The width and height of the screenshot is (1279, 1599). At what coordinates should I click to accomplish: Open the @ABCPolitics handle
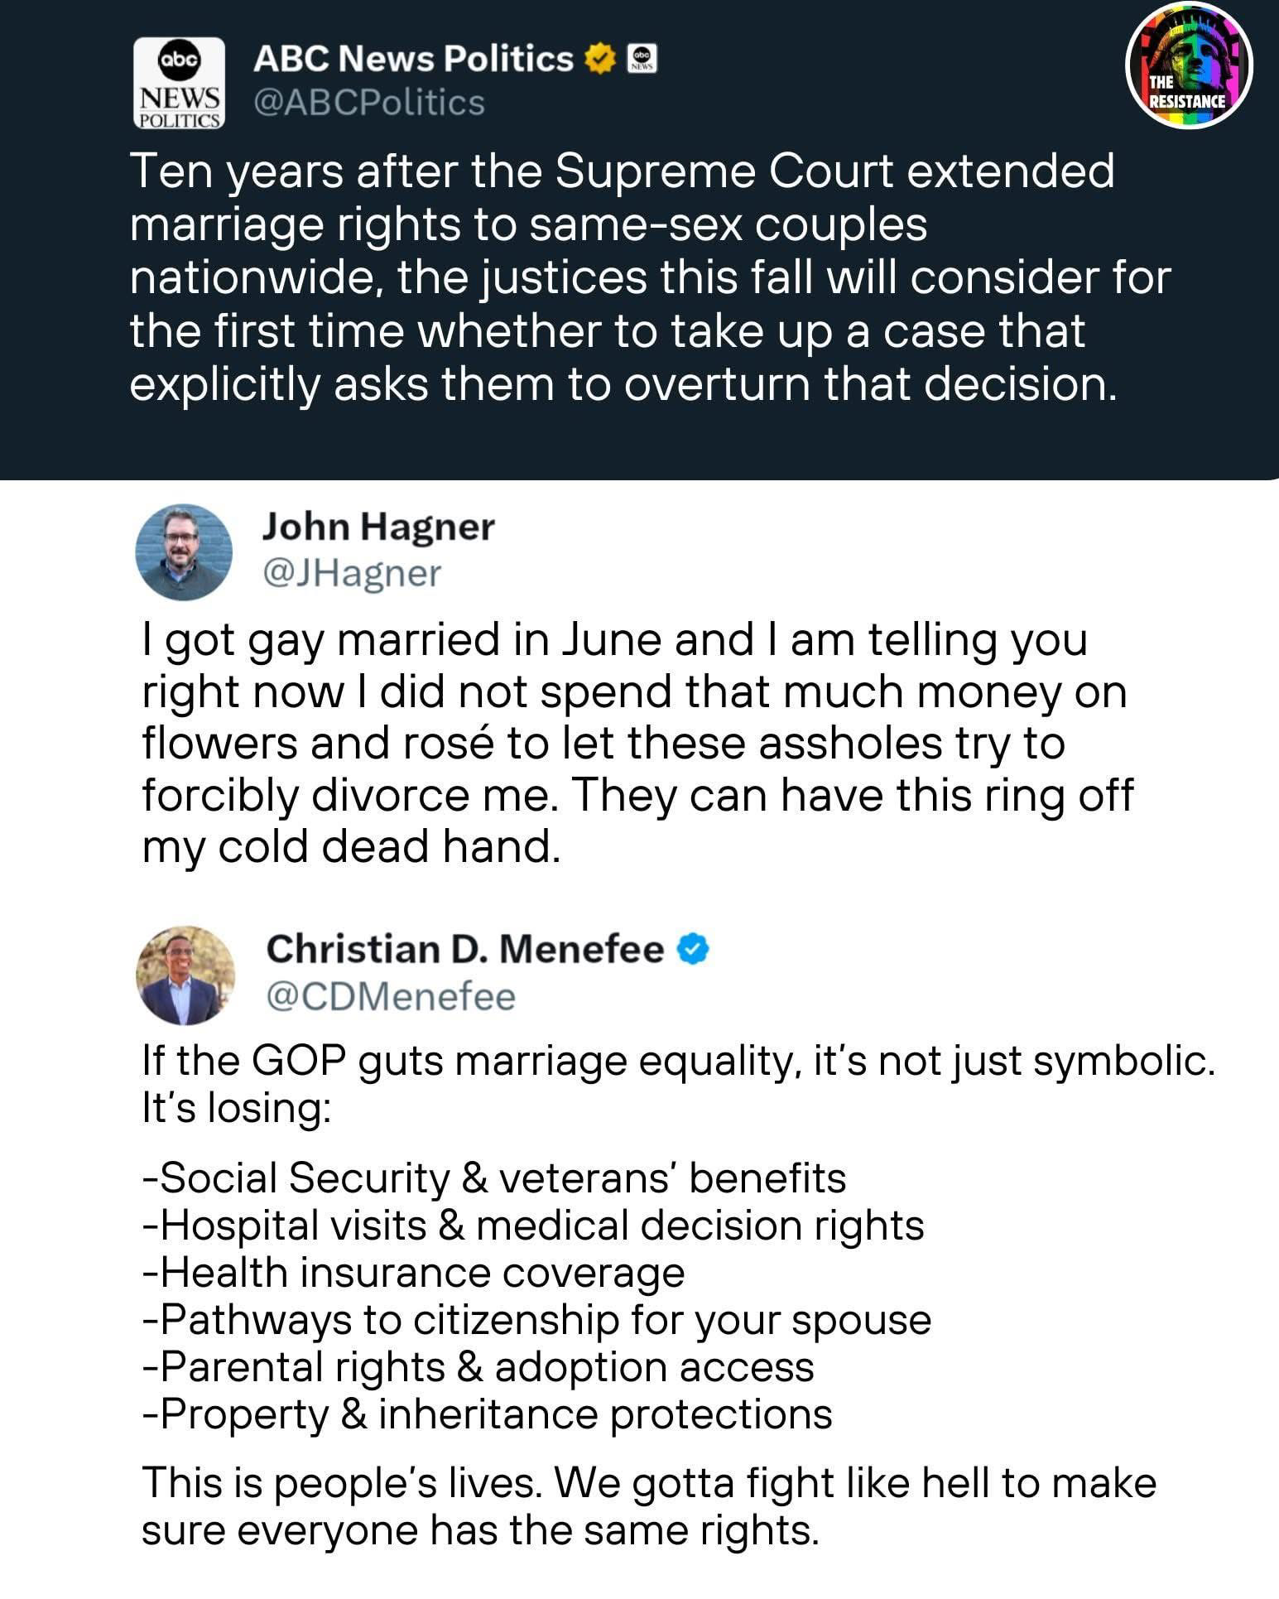point(368,103)
